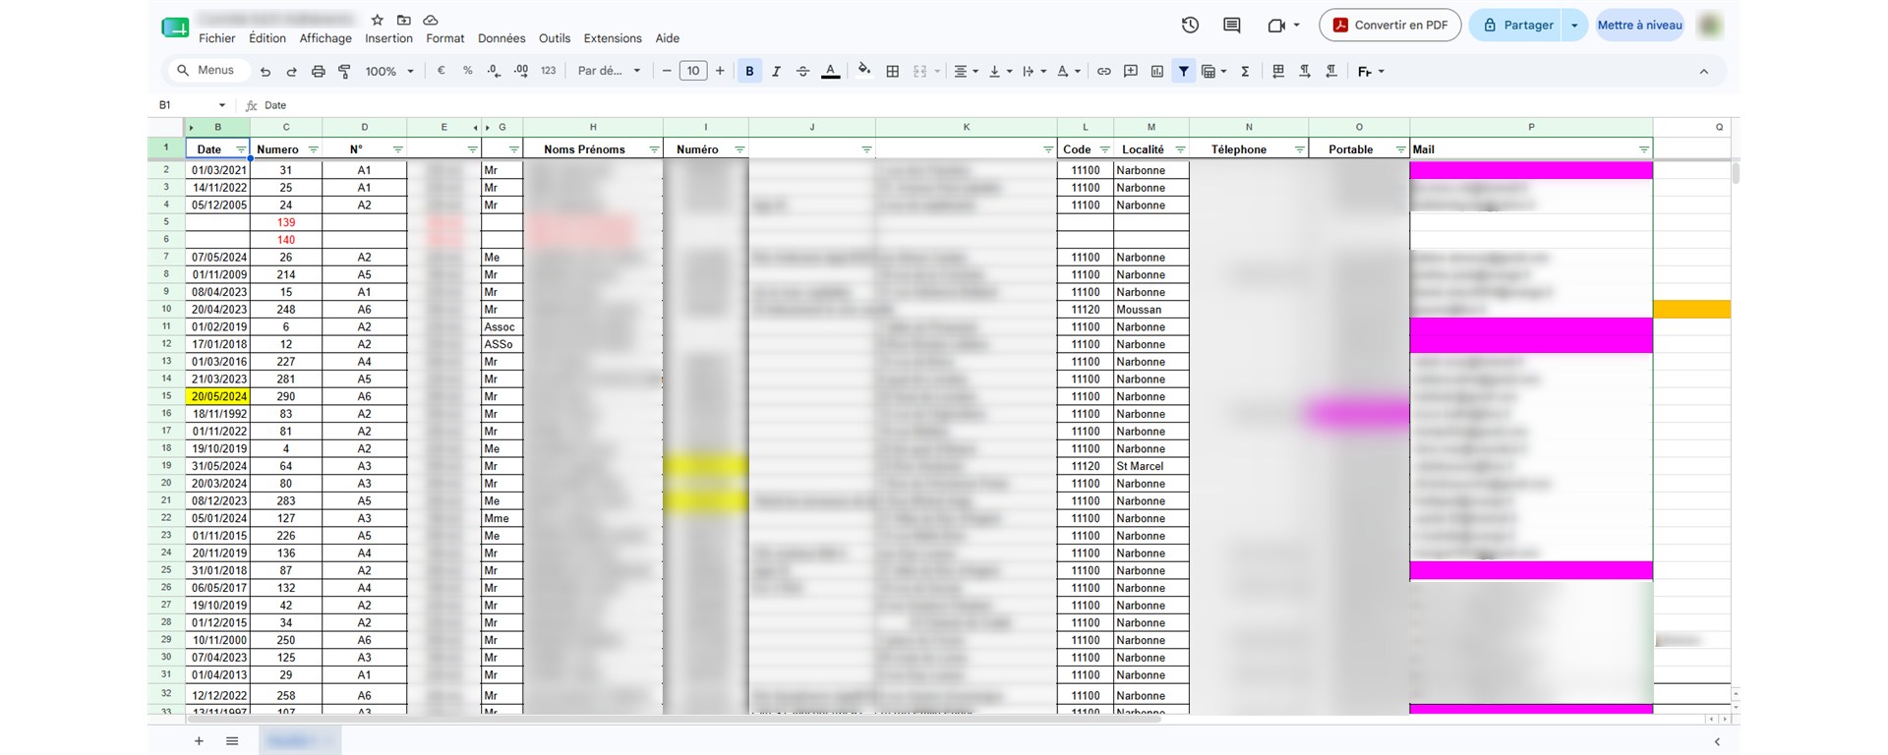Move document with folder icon
1888x755 pixels.
(x=404, y=20)
